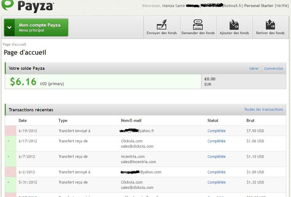Click Transfert envoyé à in 6/19/2012 row
The height and width of the screenshot is (197, 291).
(x=75, y=131)
